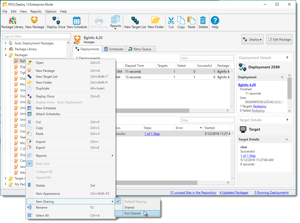
Task: Toggle the Auto Sort menu option
Action: coord(43,164)
